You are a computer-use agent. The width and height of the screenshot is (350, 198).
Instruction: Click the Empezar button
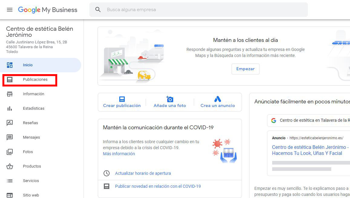pyautogui.click(x=245, y=69)
